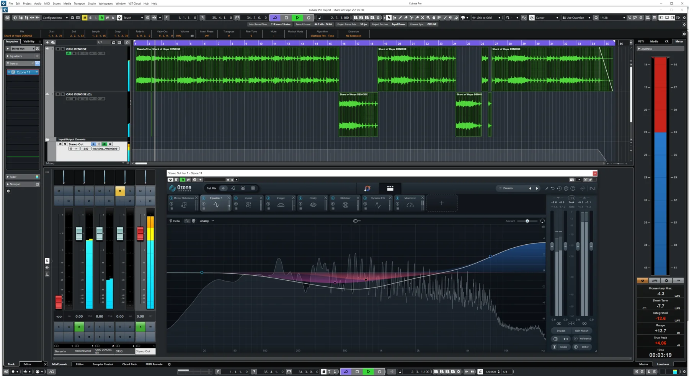Open the Ozone Presets browser
The height and width of the screenshot is (376, 689).
point(508,188)
